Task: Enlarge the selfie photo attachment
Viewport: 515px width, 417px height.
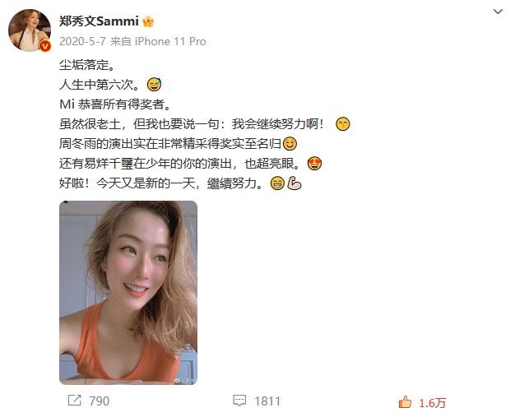Action: click(128, 293)
